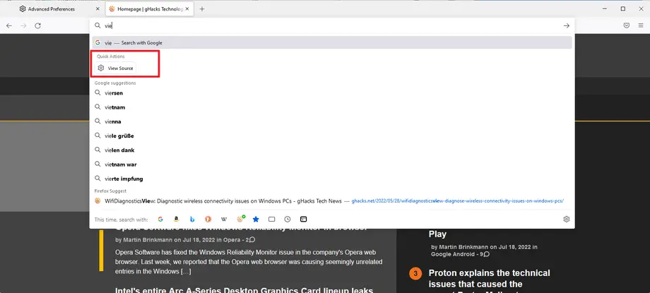Click the address bar go arrow
This screenshot has width=650, height=293.
click(566, 25)
